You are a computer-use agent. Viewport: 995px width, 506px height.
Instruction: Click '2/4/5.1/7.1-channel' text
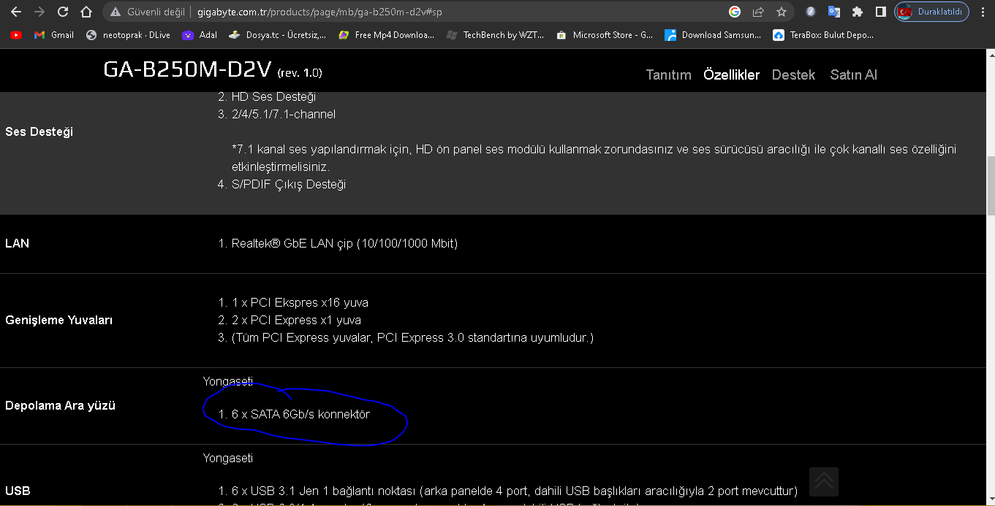coord(284,114)
